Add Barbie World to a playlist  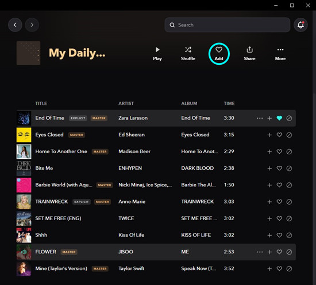pos(269,185)
